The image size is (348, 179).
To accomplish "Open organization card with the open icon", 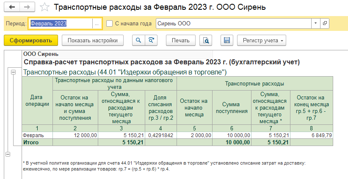I will tap(325, 24).
